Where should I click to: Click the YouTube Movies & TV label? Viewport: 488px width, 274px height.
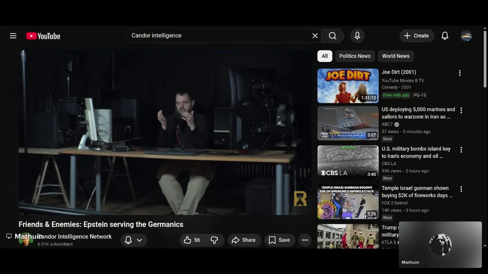click(x=403, y=80)
